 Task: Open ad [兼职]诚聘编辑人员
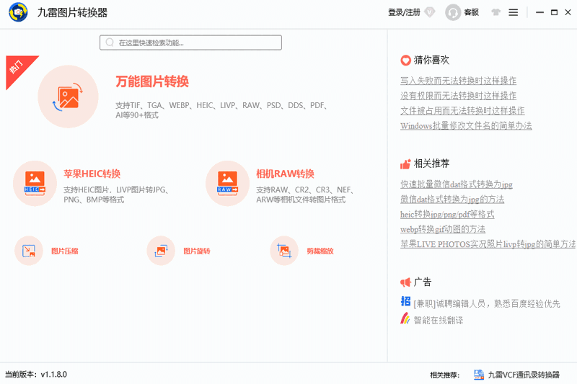click(487, 303)
